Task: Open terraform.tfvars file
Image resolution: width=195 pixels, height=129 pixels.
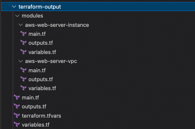Action: [x=41, y=116]
